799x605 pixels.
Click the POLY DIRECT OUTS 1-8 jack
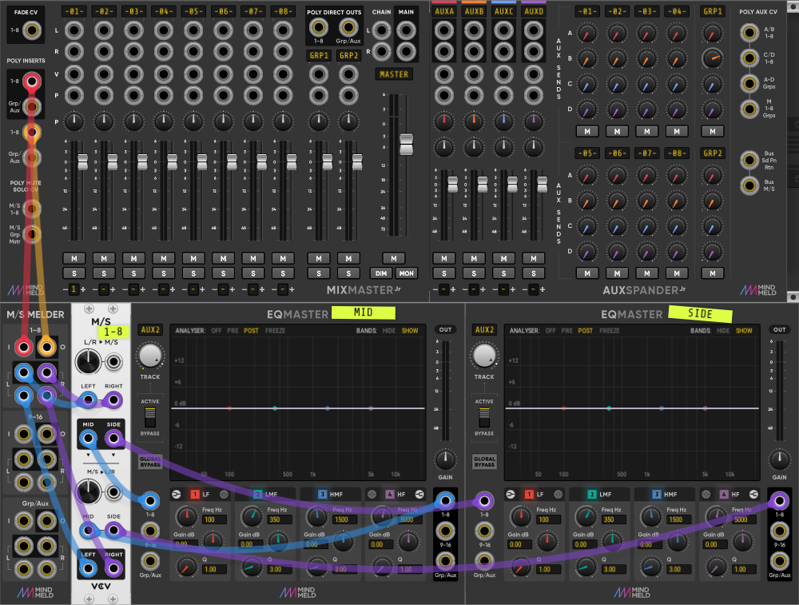(319, 26)
